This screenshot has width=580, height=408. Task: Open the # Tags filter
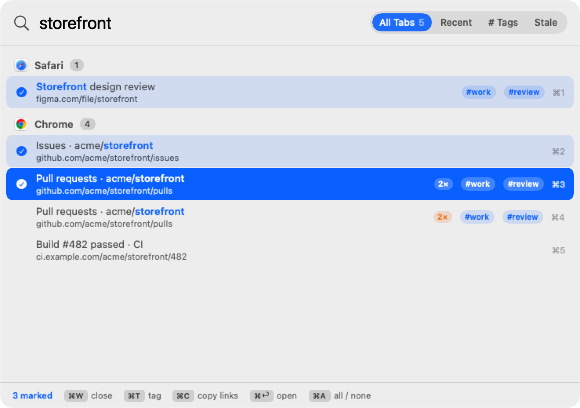(x=503, y=22)
